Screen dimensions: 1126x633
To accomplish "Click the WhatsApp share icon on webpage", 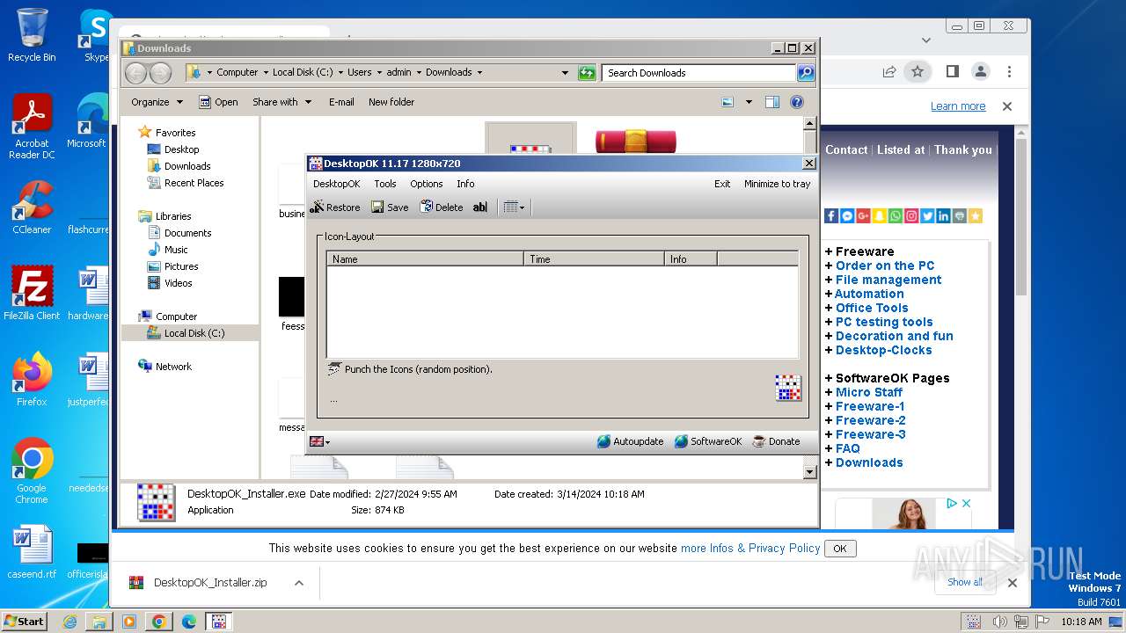I will (x=895, y=215).
